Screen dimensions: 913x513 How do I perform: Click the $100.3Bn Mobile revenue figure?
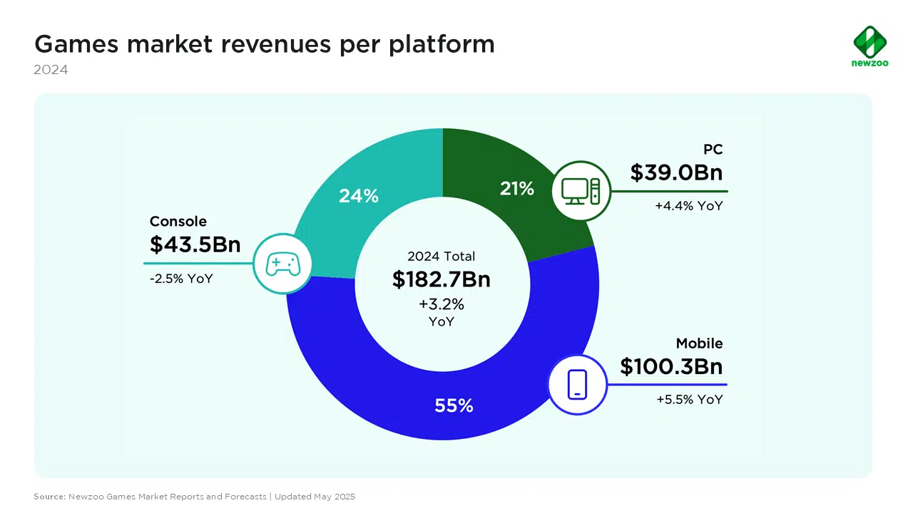coord(670,367)
